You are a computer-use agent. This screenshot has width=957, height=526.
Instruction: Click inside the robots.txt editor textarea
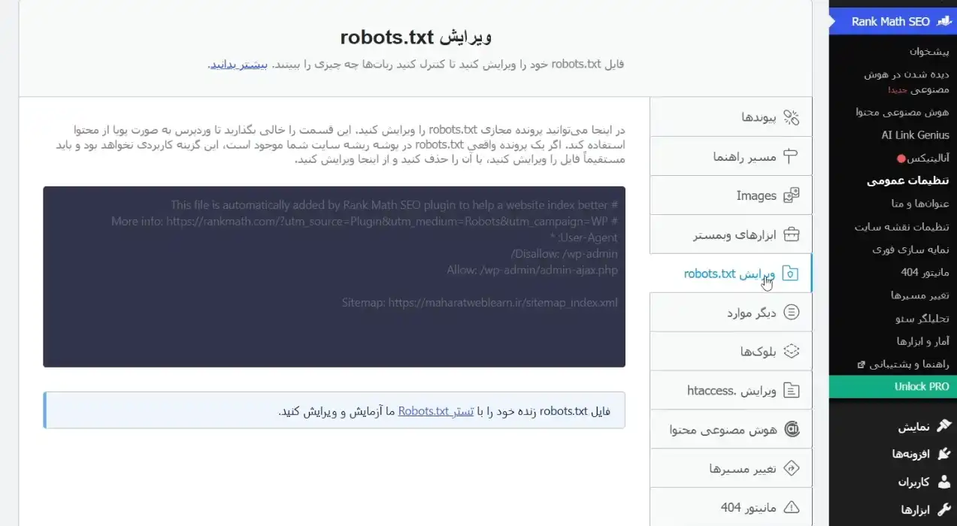335,277
